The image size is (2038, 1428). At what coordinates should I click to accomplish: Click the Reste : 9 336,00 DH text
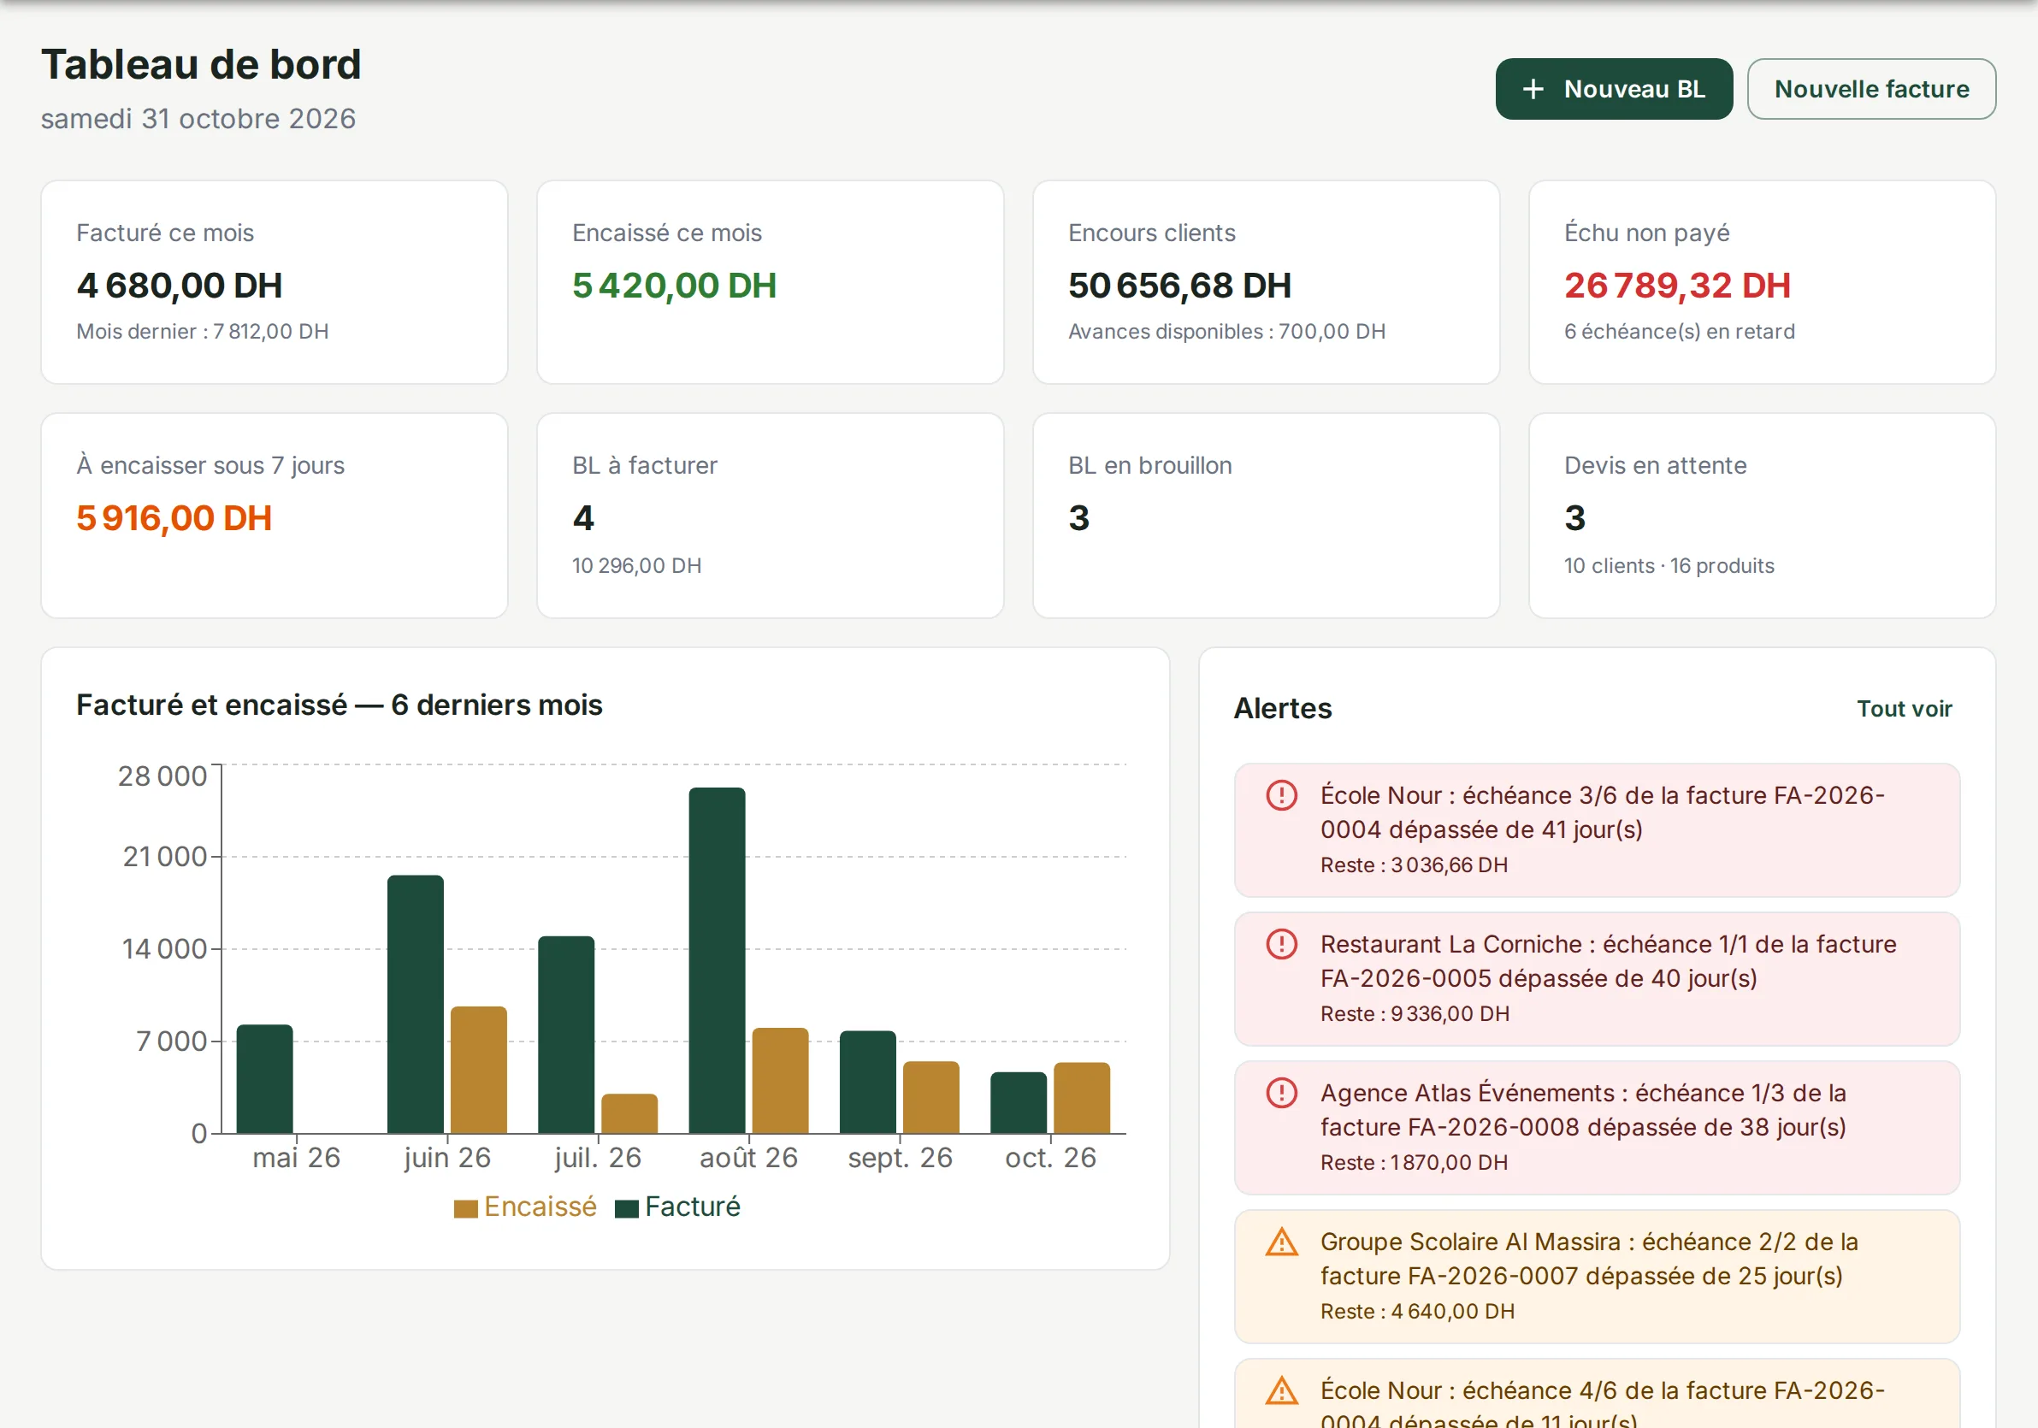click(1415, 1013)
